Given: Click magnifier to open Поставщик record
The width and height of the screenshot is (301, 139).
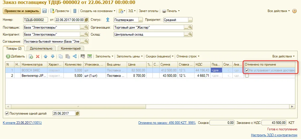Looking at the screenshot, I should [86, 28].
